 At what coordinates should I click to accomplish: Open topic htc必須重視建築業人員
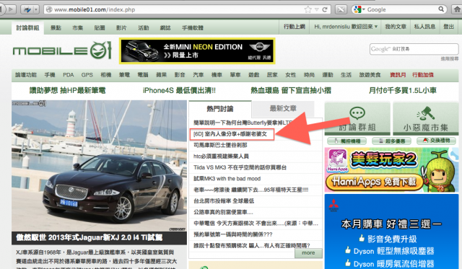point(221,156)
